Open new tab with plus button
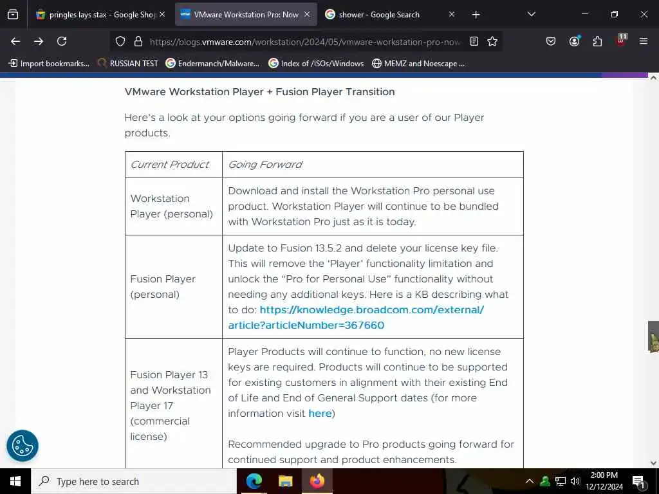This screenshot has height=494, width=659. [476, 15]
